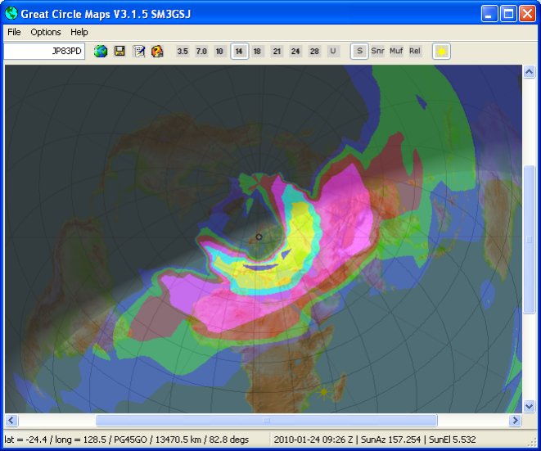Switch to the Snr display mode

pyautogui.click(x=377, y=52)
